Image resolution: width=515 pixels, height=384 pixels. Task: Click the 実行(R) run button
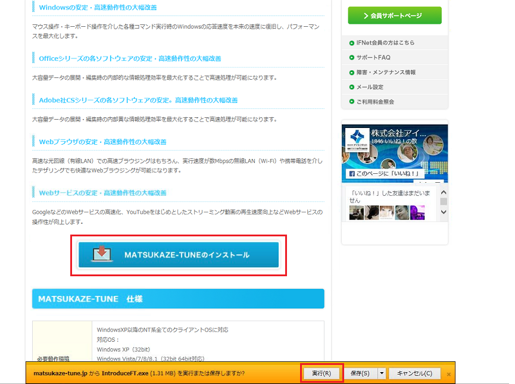click(x=322, y=373)
